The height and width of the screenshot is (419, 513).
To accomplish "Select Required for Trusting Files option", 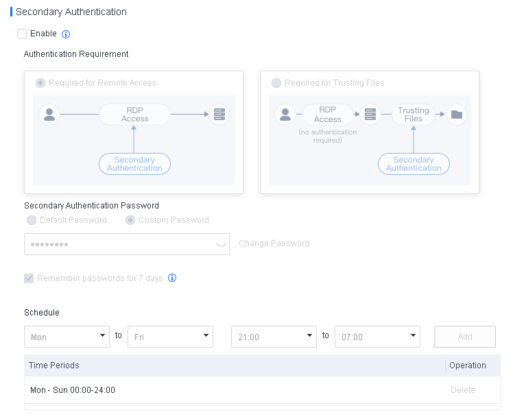I will tap(276, 83).
